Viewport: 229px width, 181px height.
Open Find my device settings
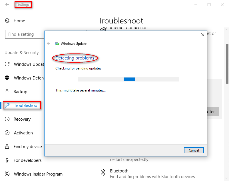coord(28,147)
